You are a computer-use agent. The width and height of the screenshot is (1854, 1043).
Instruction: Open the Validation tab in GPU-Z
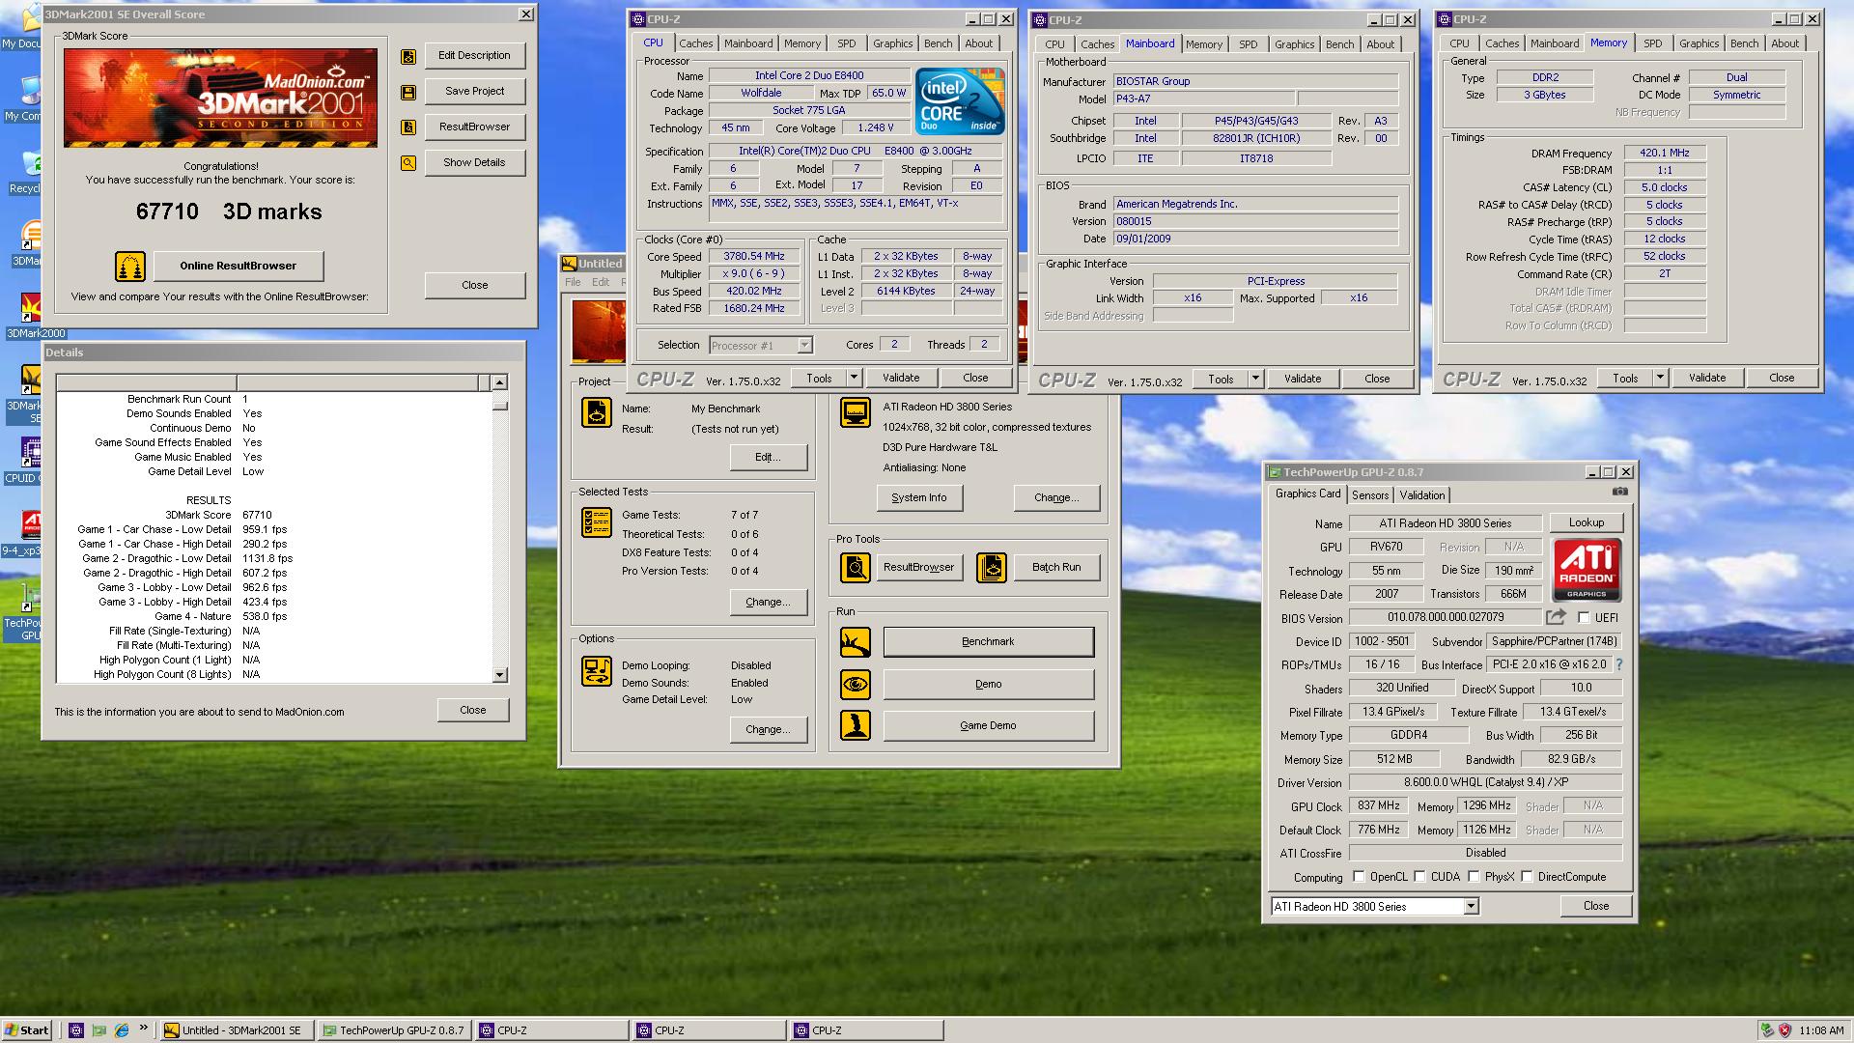1422,495
